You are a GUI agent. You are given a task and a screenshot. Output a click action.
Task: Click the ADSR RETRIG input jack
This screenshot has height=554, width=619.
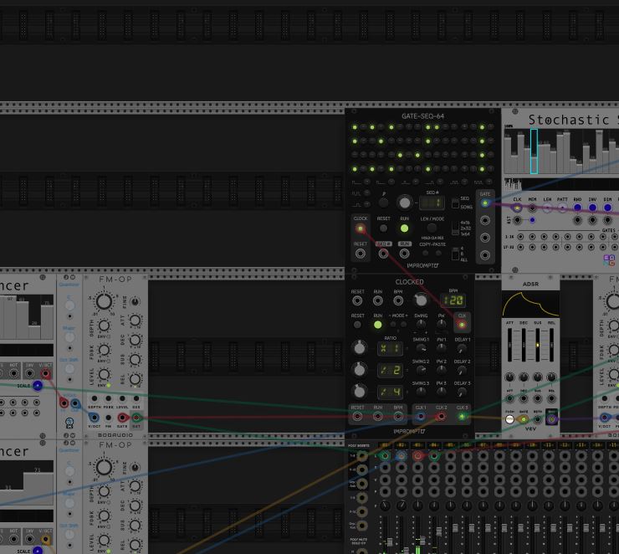coord(537,419)
